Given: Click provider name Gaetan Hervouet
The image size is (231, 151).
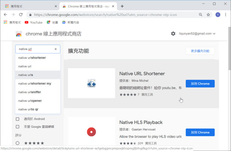Looking at the screenshot, I should coord(144,129).
